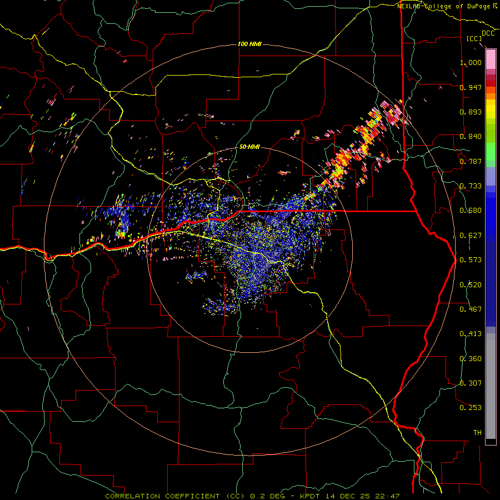Click the gray lower segment of color scale

pos(491,387)
